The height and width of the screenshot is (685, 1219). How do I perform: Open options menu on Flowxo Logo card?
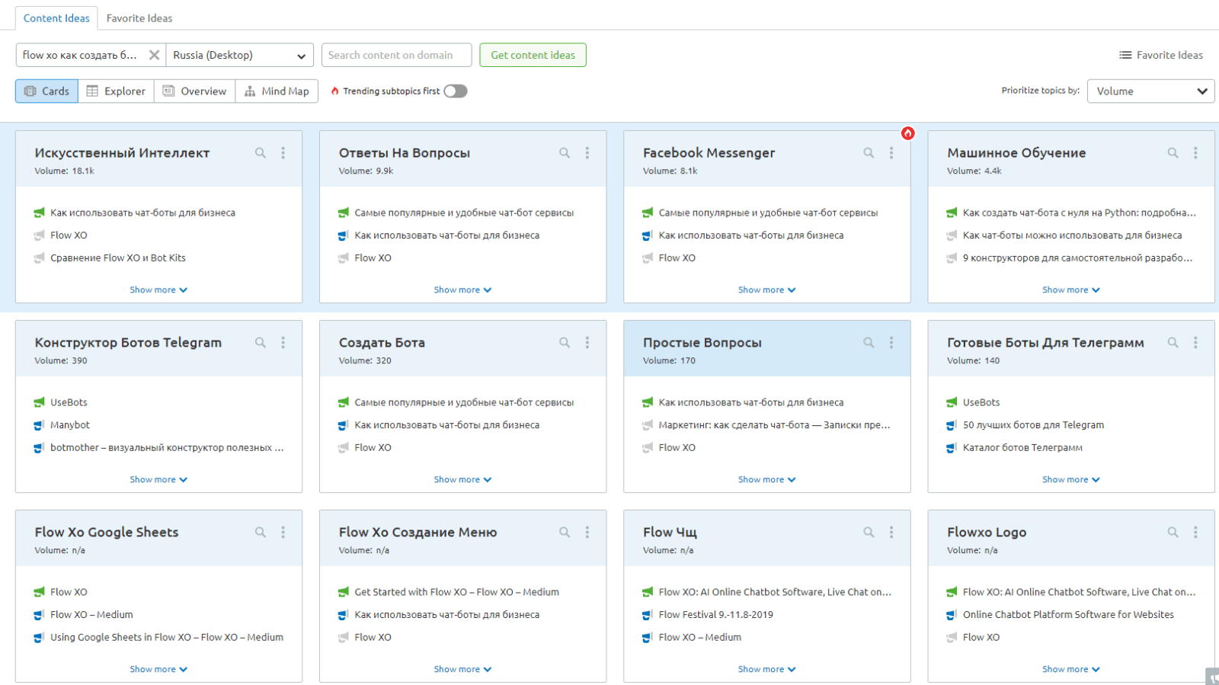click(x=1195, y=533)
